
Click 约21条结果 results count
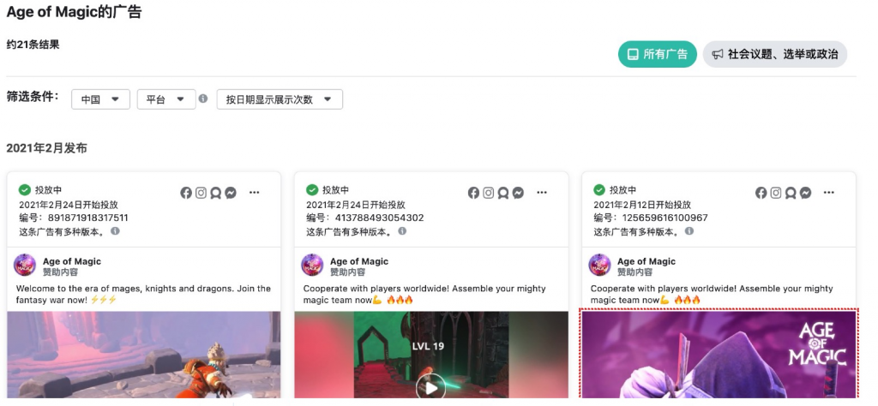point(33,45)
